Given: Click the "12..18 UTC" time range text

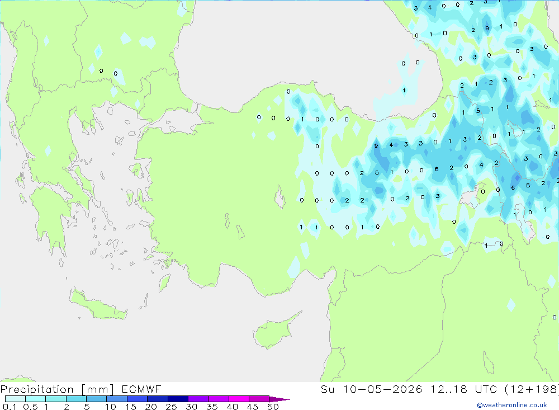Looking at the screenshot, I should click(x=464, y=389).
